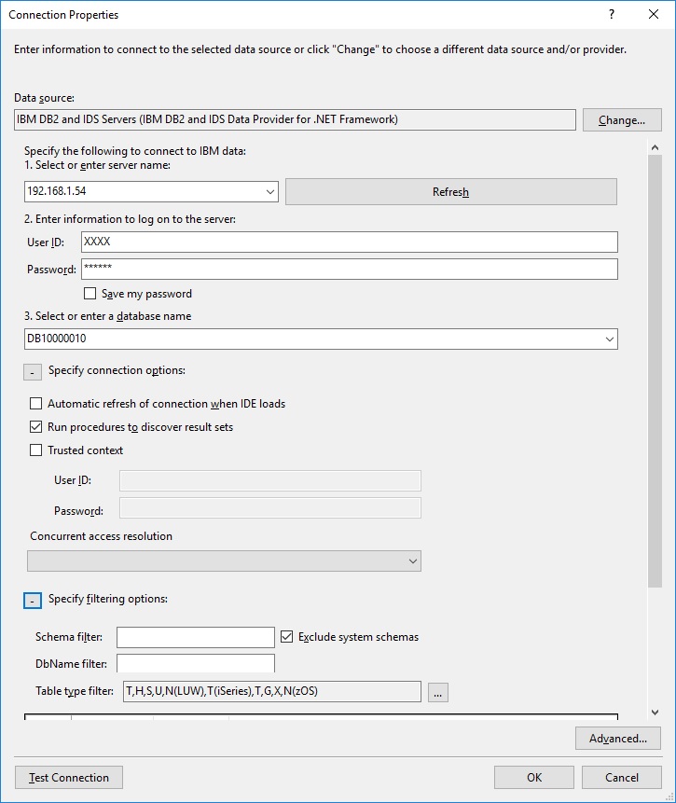Click the DbName filter text box
Screen dimensions: 676x803
[196, 664]
